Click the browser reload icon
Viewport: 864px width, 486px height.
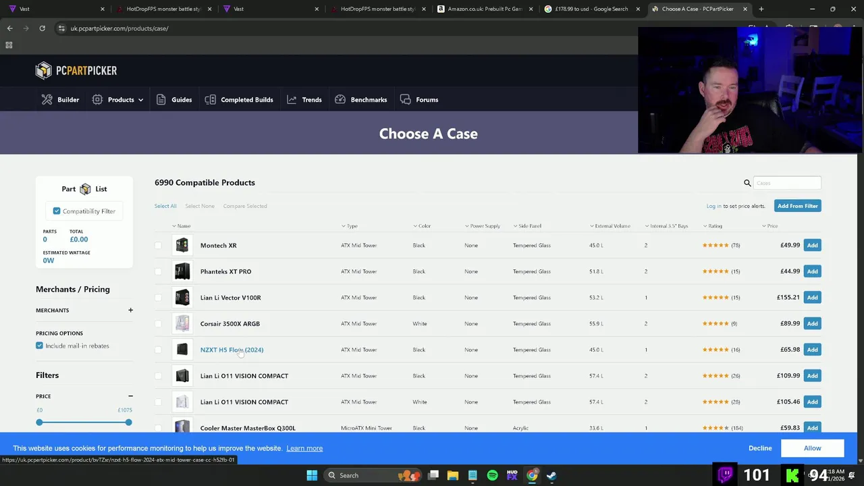point(42,28)
